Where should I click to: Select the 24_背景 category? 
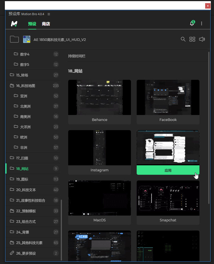[33, 232]
